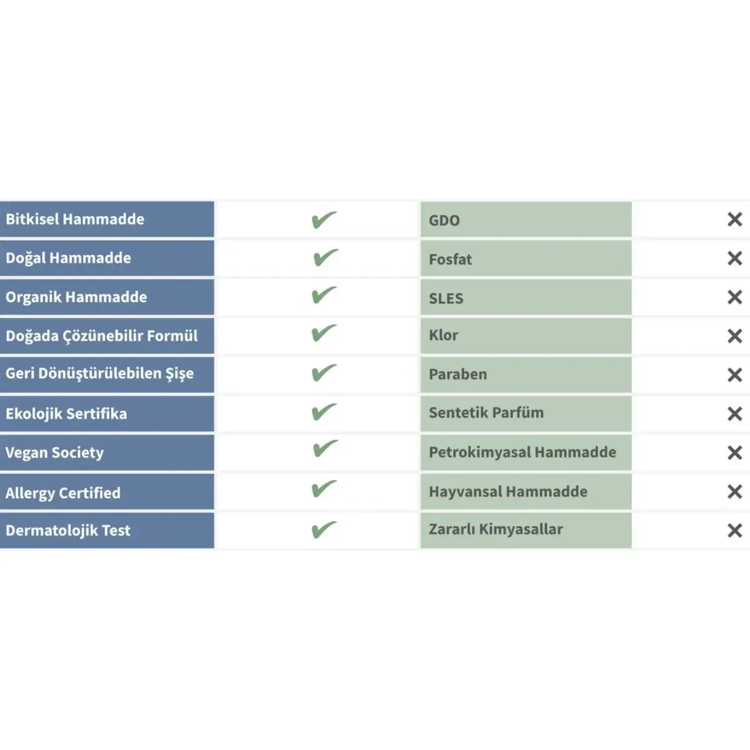Screen dimensions: 750x750
Task: Click the X mark next to GDO
Action: coord(734,219)
